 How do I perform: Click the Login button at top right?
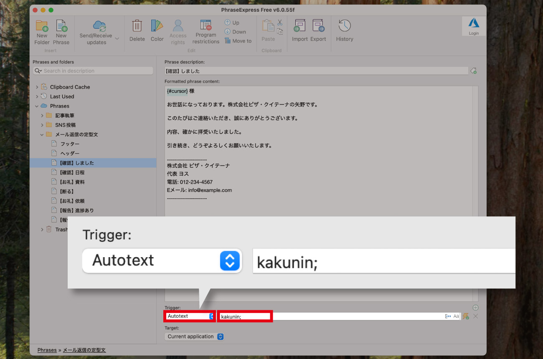click(x=474, y=26)
